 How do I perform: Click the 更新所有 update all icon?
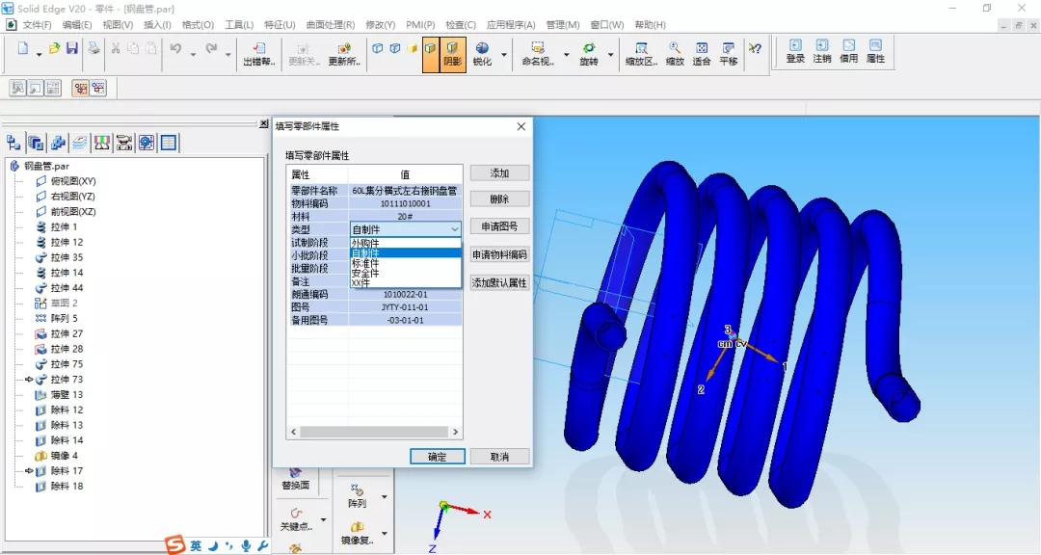344,53
